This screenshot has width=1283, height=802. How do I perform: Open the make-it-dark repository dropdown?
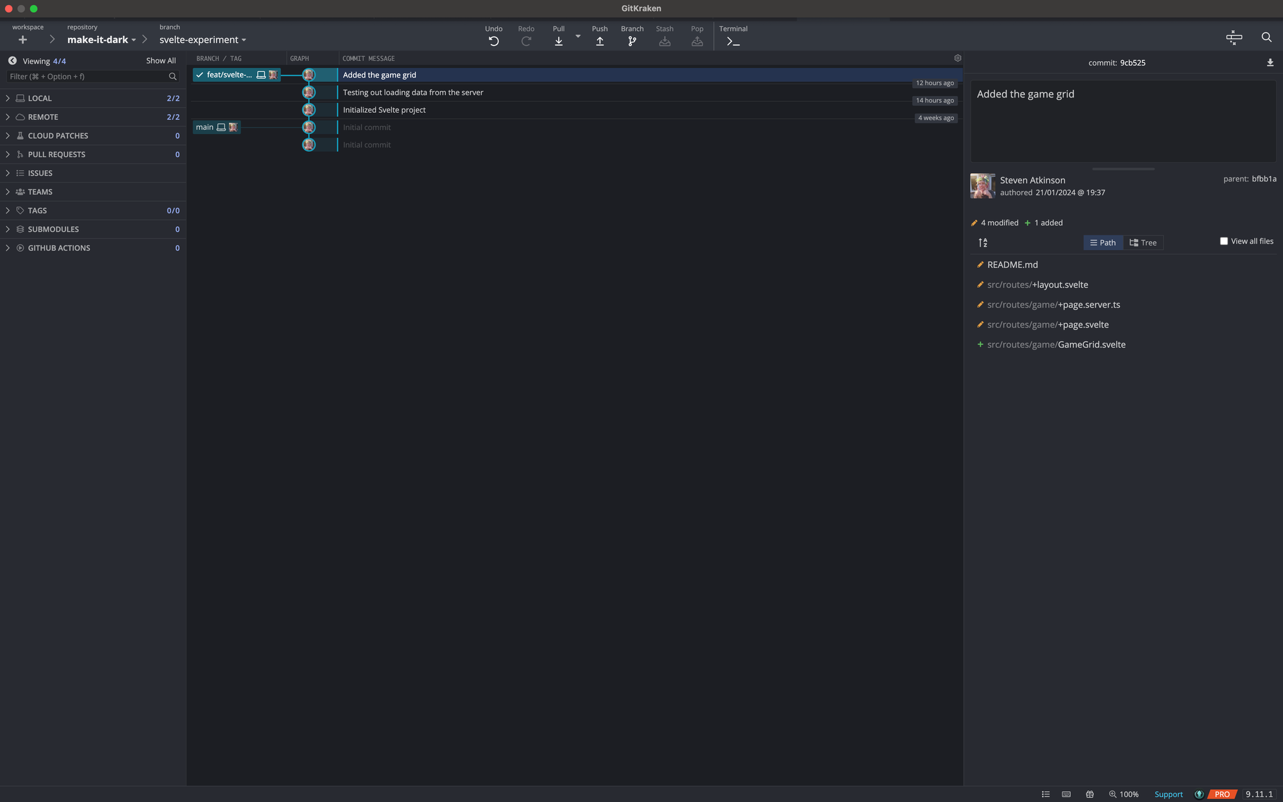[101, 40]
